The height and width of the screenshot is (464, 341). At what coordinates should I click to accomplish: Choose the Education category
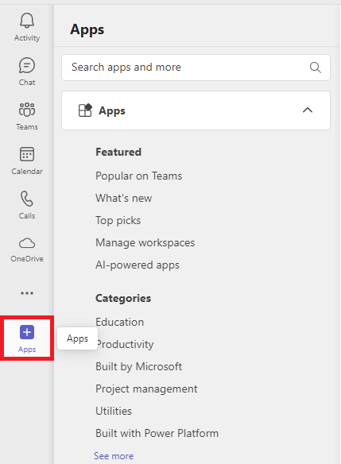119,322
